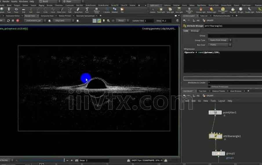Click the VEXpression code editor field
Screen dimensions: 262x165
[223, 62]
